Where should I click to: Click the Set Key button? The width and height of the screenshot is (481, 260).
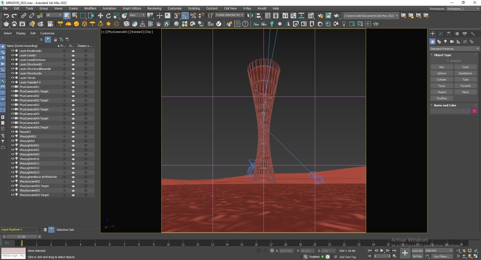click(417, 256)
